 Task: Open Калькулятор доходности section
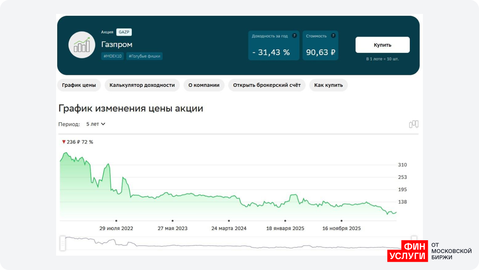pyautogui.click(x=142, y=85)
